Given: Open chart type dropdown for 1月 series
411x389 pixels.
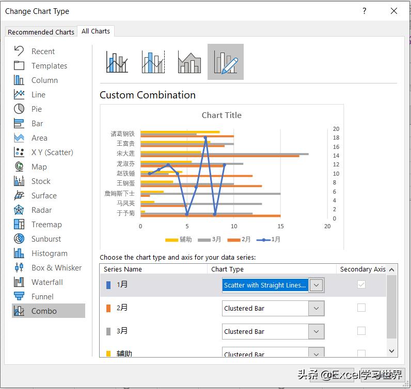Looking at the screenshot, I should 317,285.
